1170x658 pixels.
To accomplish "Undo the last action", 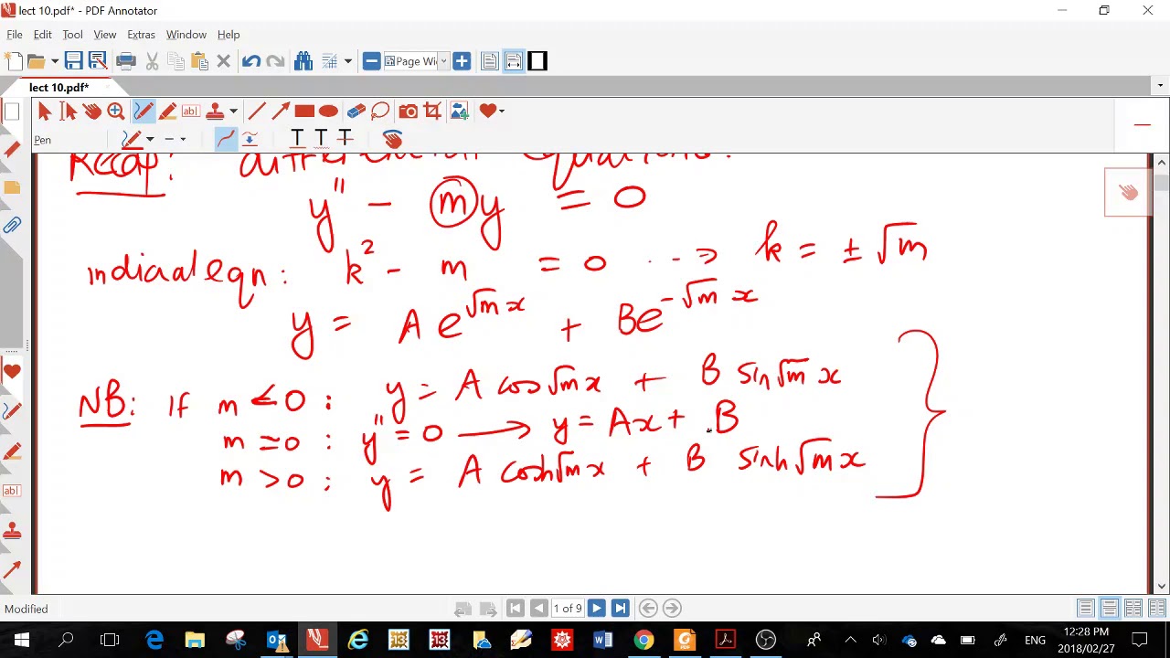I will (250, 61).
